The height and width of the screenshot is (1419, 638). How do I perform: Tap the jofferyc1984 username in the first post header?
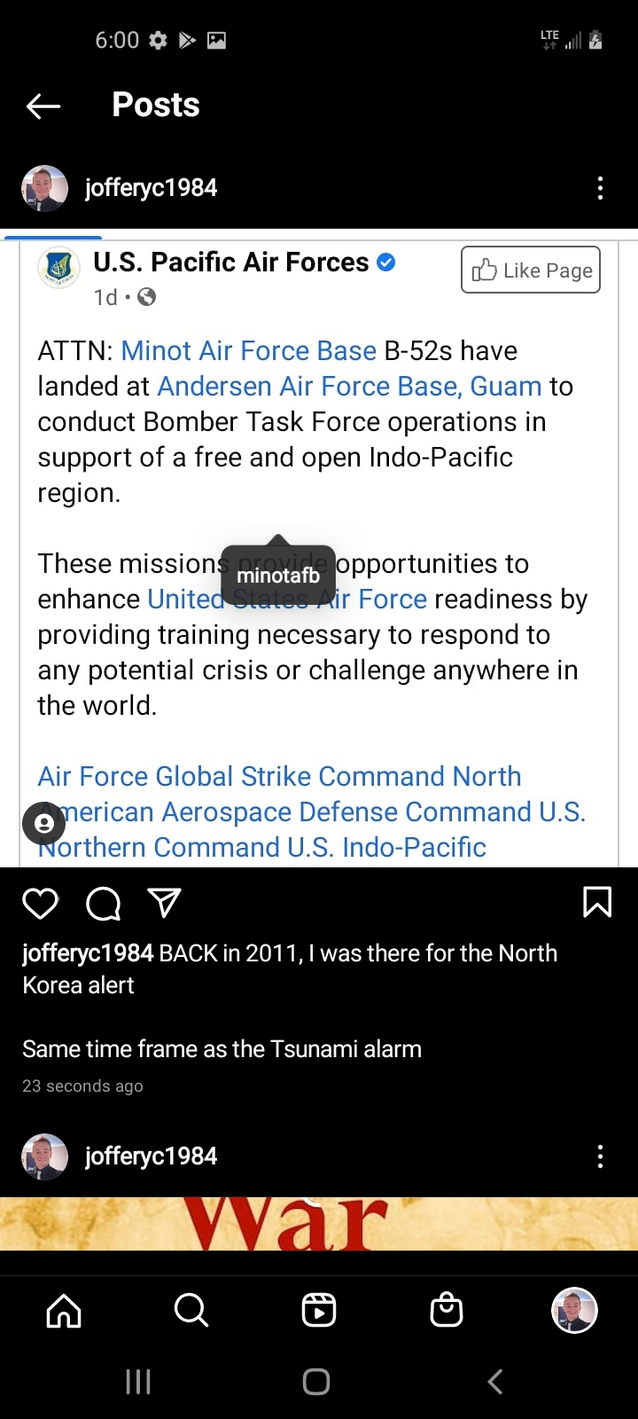click(151, 188)
